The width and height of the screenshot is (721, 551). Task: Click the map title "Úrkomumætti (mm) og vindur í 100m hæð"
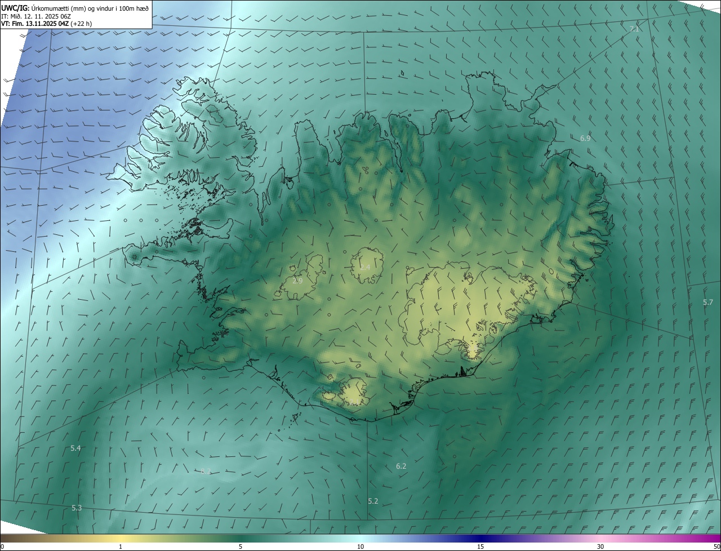(x=90, y=7)
